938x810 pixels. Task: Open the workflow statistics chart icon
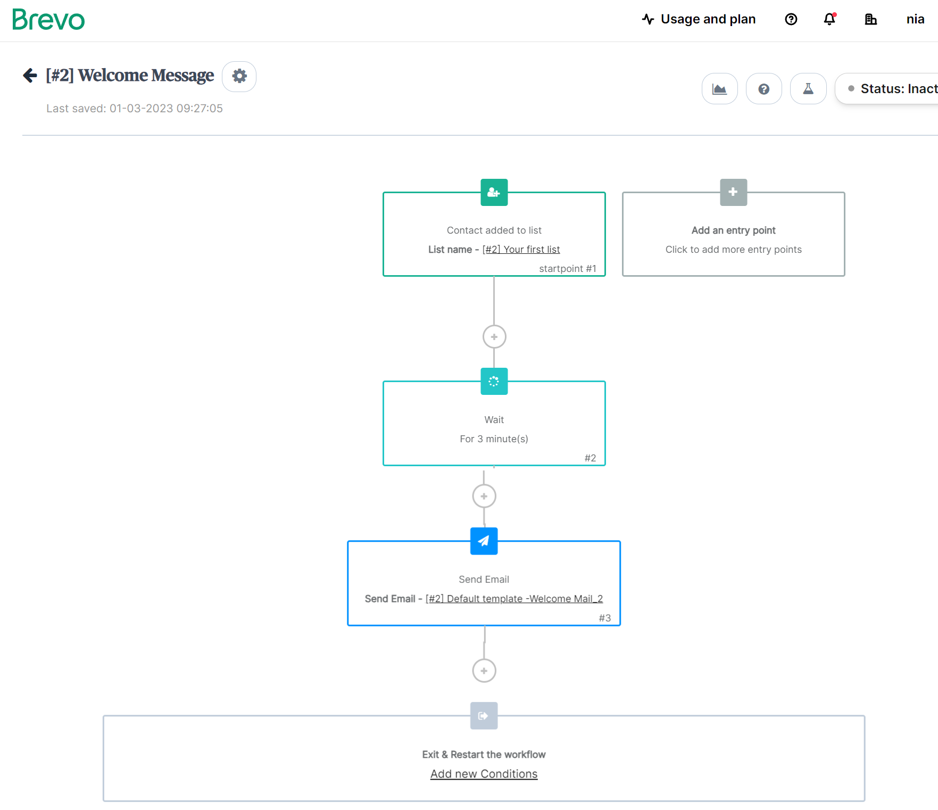719,89
